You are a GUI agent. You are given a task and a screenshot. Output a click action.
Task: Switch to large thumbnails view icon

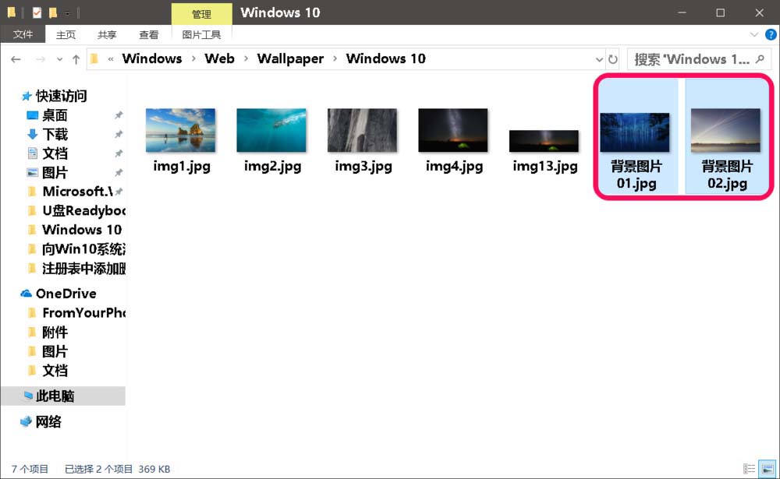[x=768, y=469]
